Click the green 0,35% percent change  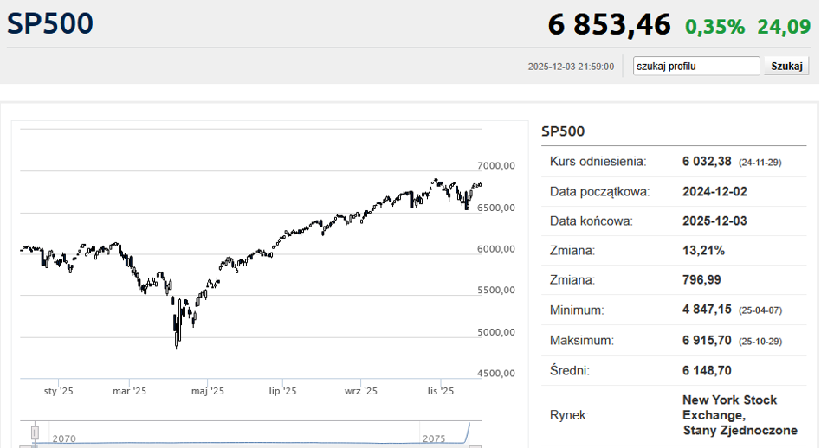(x=714, y=26)
